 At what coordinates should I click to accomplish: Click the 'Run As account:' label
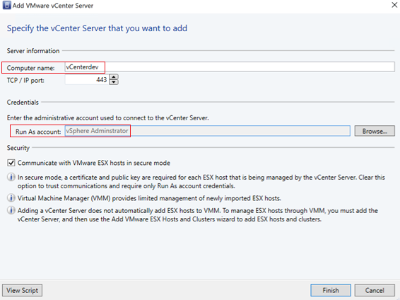(x=38, y=132)
